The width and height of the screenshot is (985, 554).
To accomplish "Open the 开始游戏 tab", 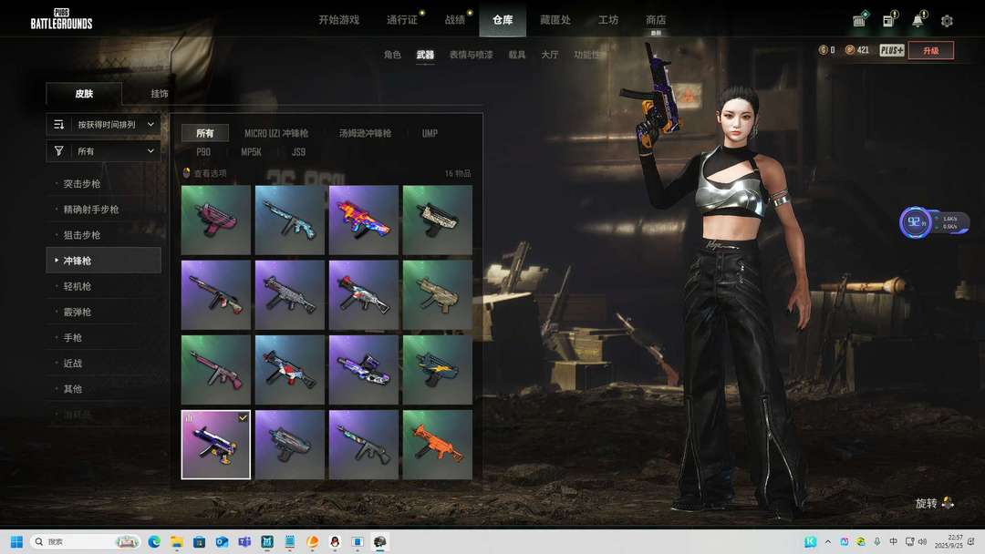I will [338, 20].
